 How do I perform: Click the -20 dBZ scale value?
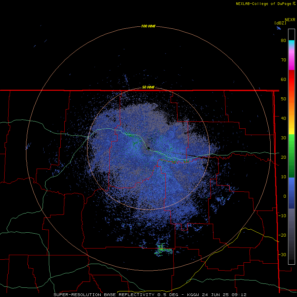point(282,235)
